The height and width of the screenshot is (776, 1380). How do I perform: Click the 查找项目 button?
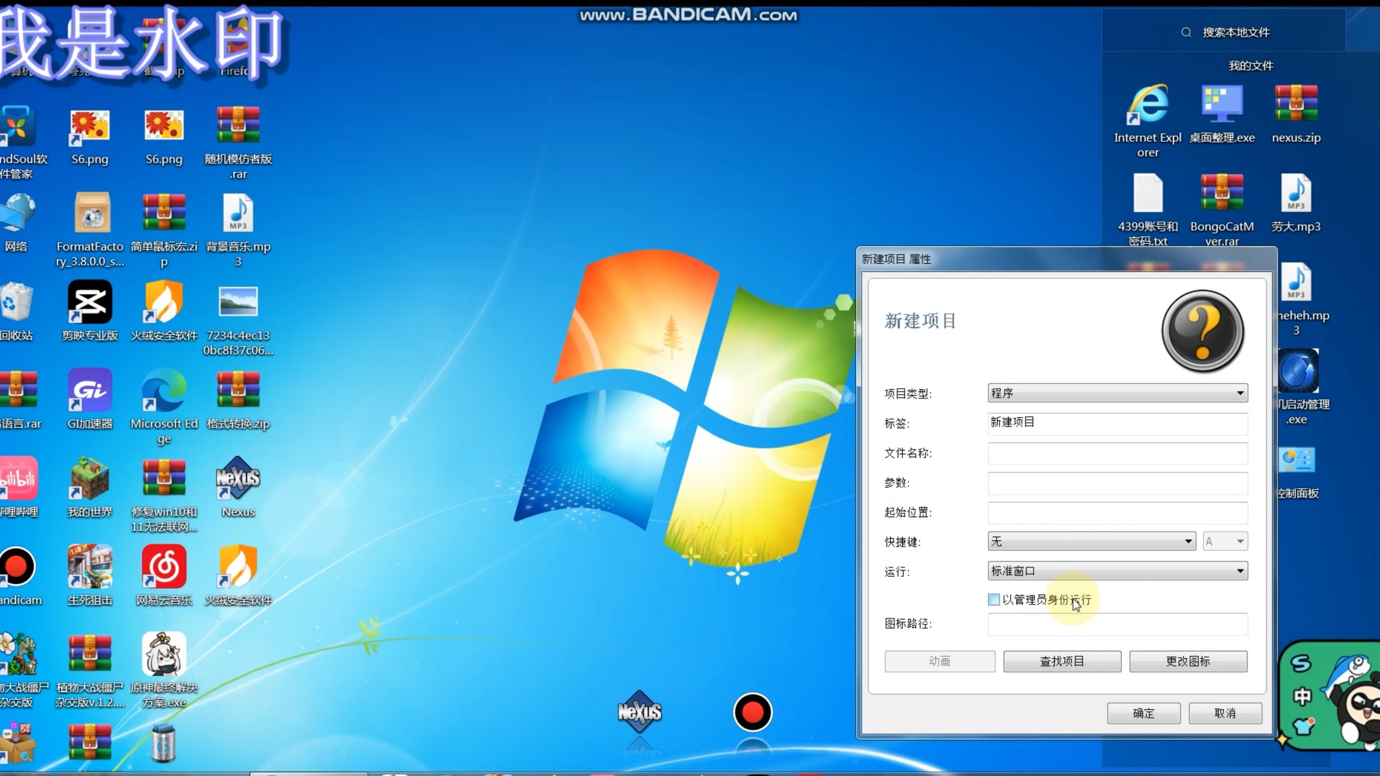coord(1062,662)
